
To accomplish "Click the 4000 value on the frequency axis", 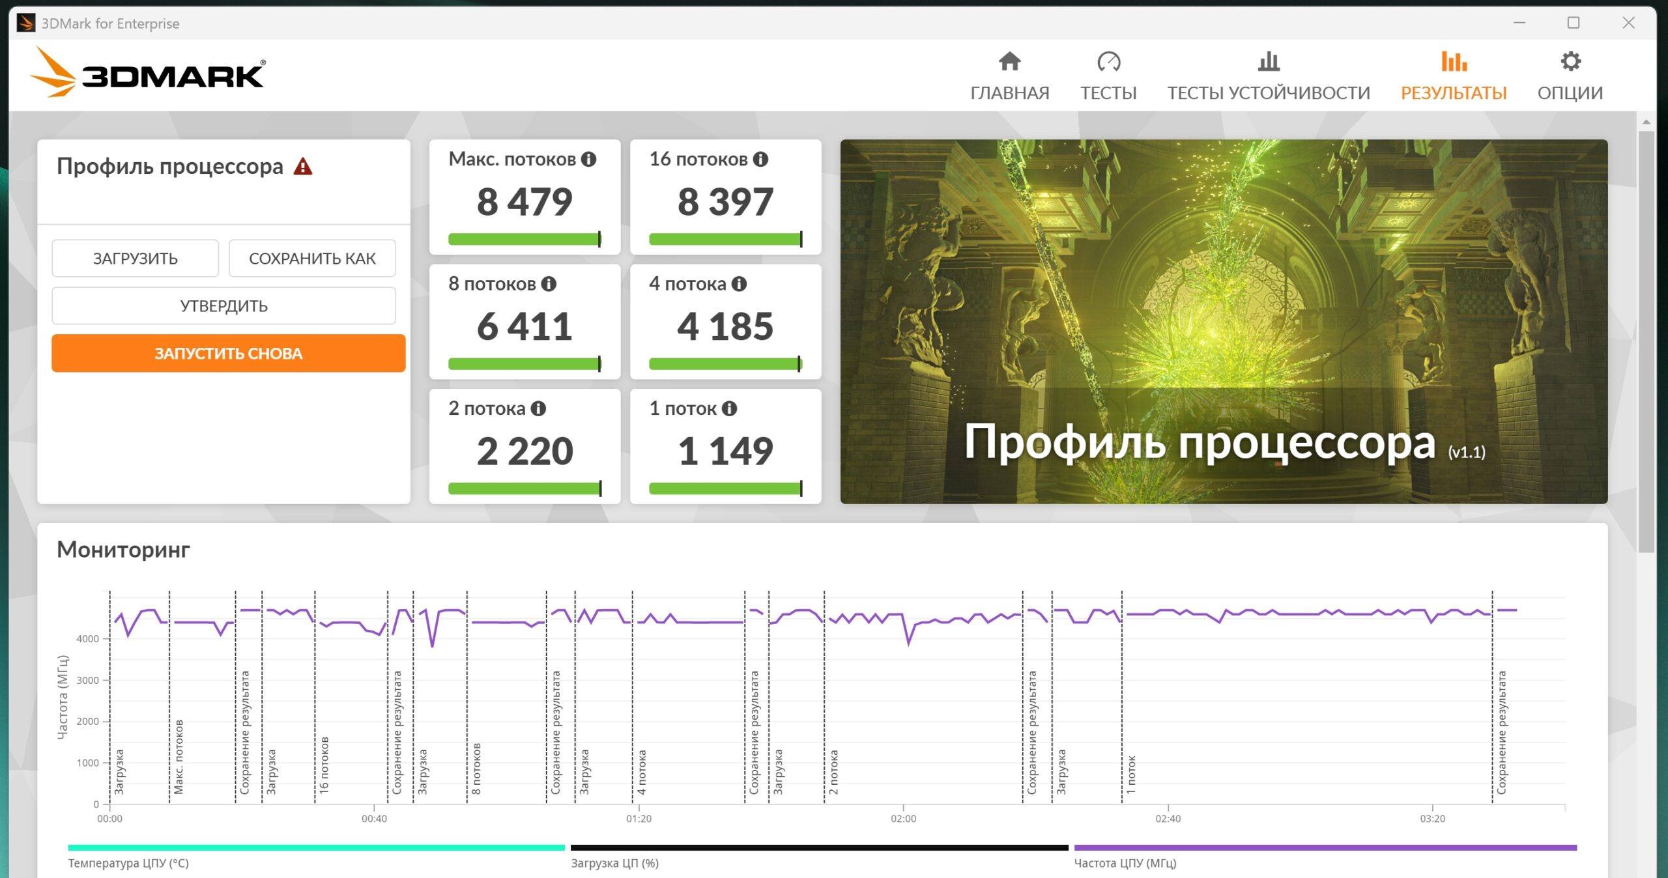I will pos(88,639).
